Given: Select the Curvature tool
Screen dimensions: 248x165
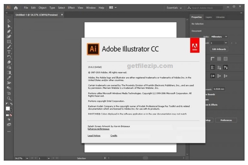Looking at the screenshot, I should point(9,36).
